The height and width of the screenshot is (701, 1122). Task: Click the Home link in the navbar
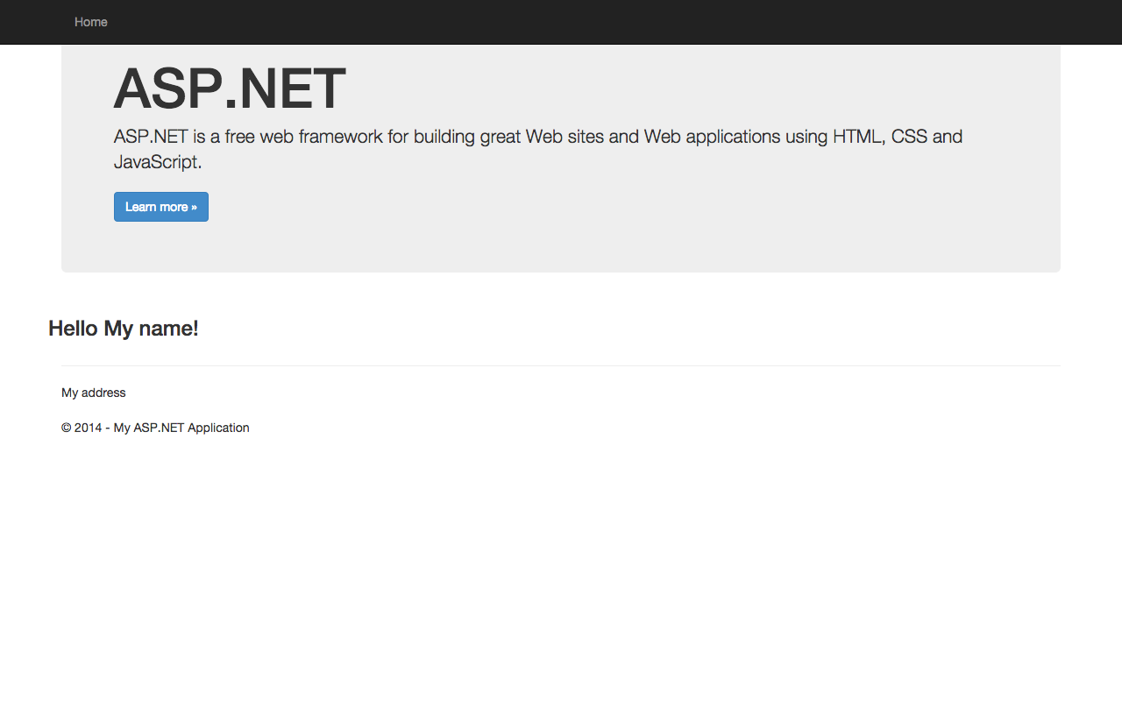[x=91, y=22]
